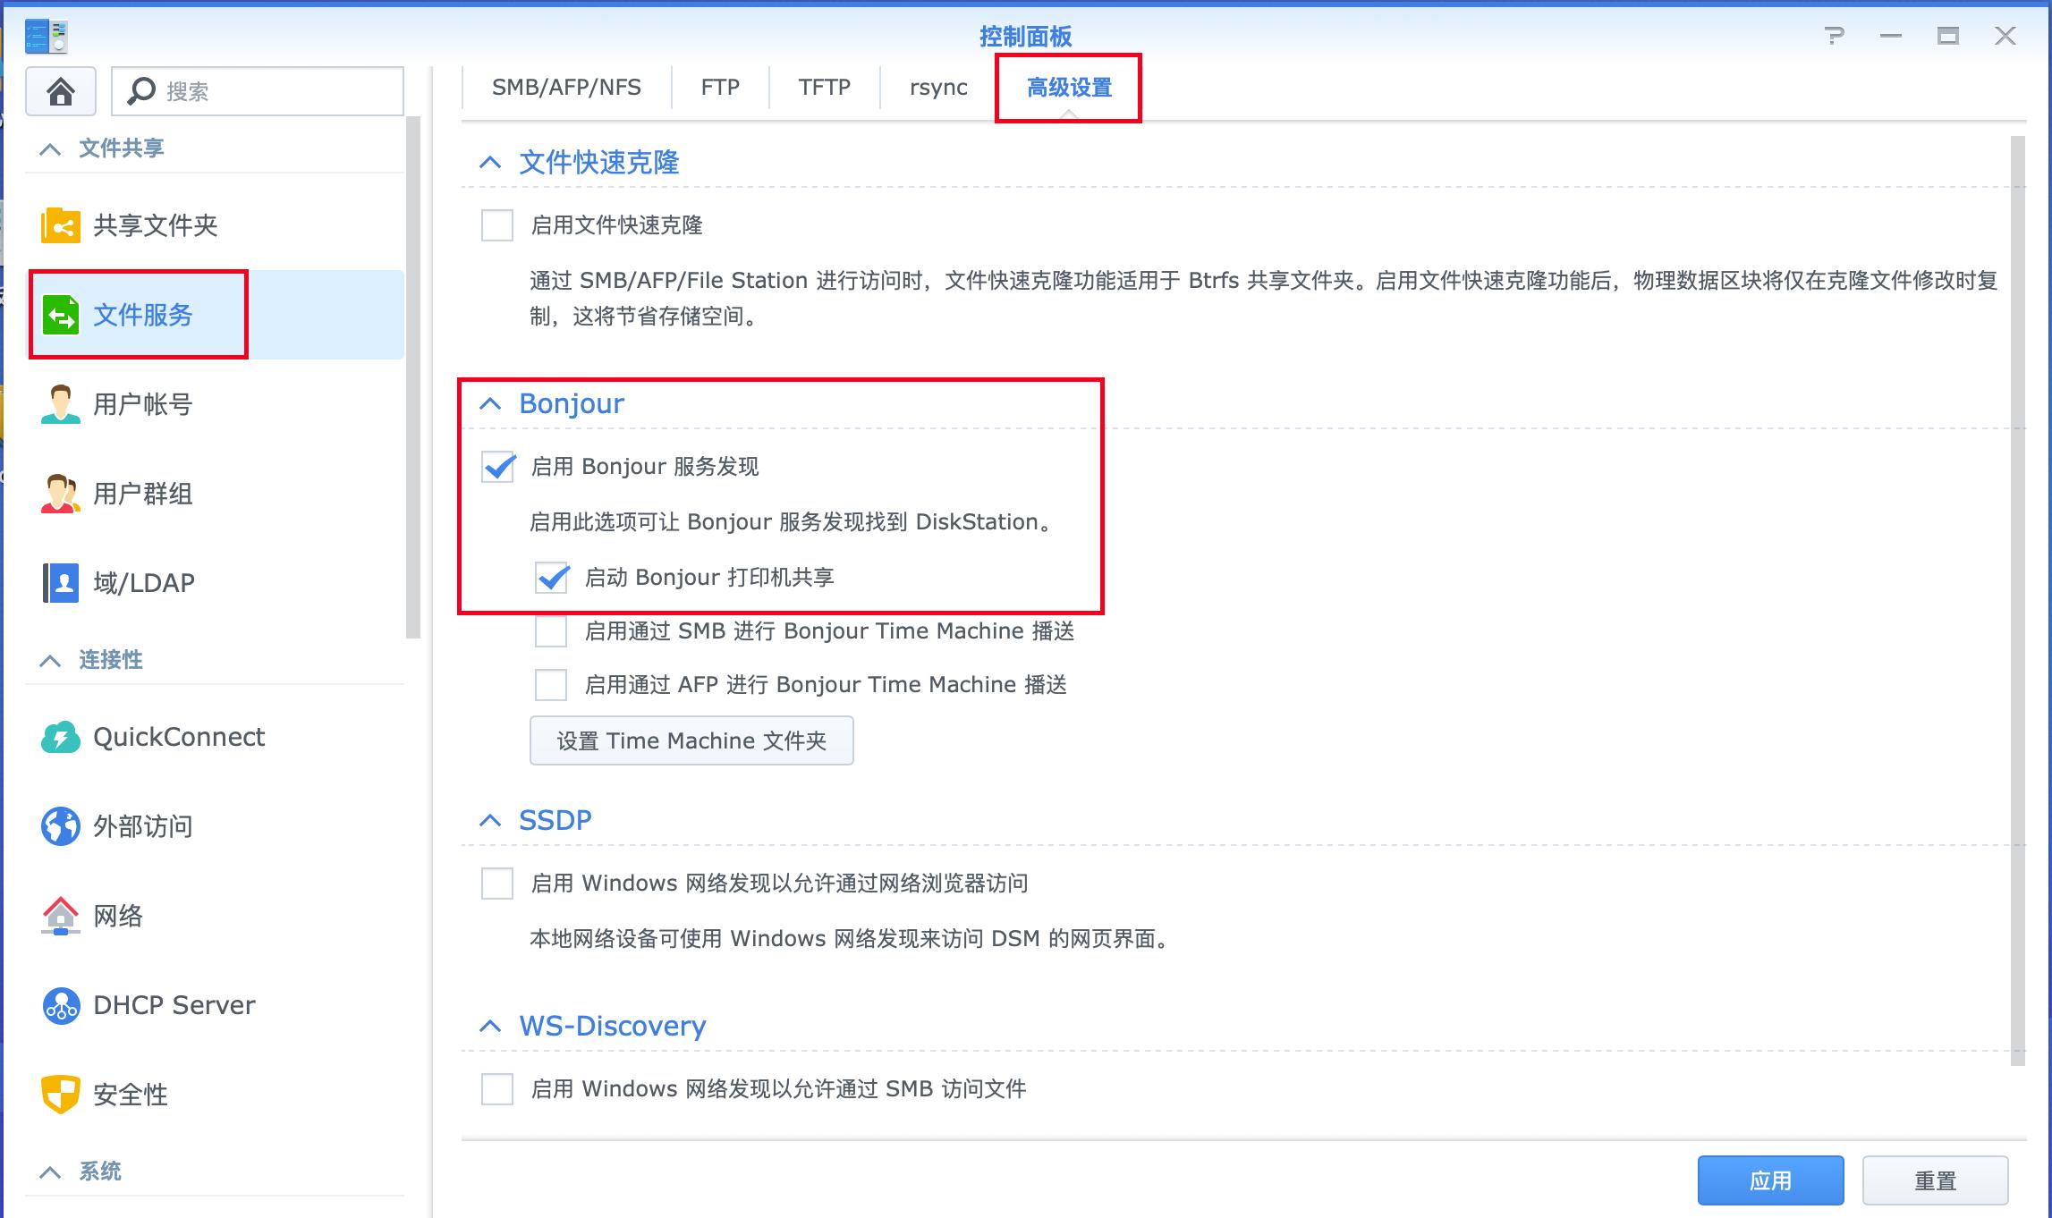
Task: Click the 应用 button
Action: point(1769,1180)
